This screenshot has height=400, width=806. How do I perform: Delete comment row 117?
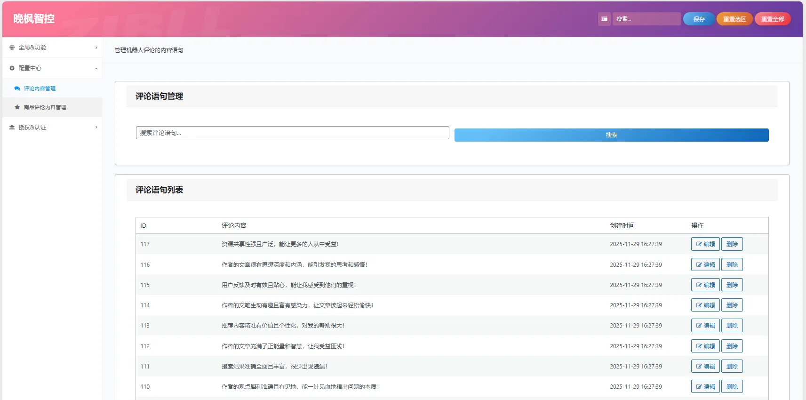click(732, 244)
